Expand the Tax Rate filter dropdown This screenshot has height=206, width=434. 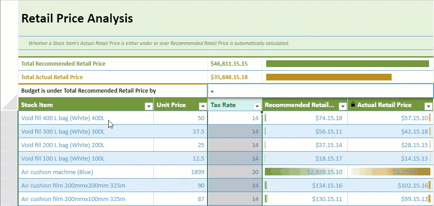(257, 106)
